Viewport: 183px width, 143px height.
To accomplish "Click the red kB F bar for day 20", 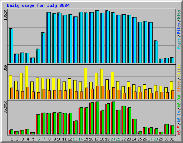I will point(112,118).
